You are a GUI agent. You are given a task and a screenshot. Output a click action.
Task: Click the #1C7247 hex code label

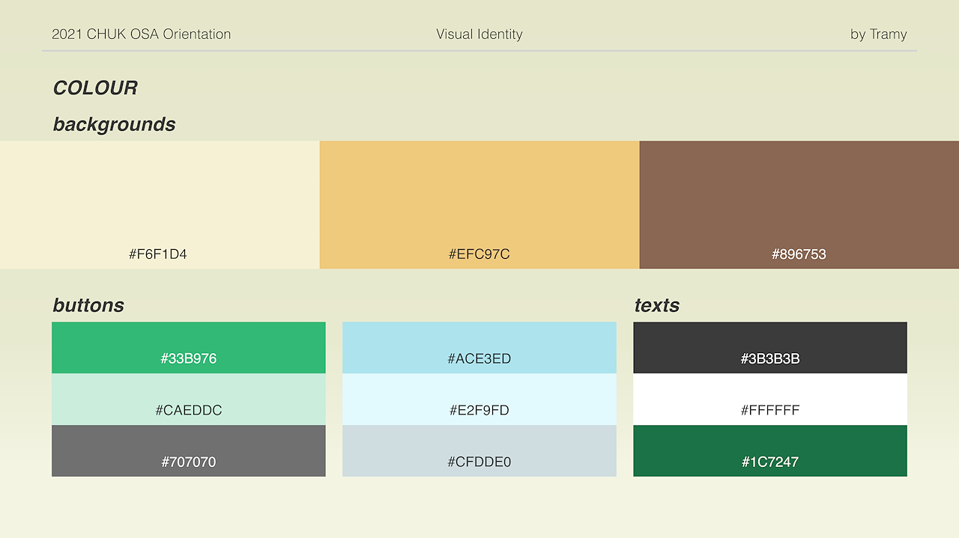(770, 462)
